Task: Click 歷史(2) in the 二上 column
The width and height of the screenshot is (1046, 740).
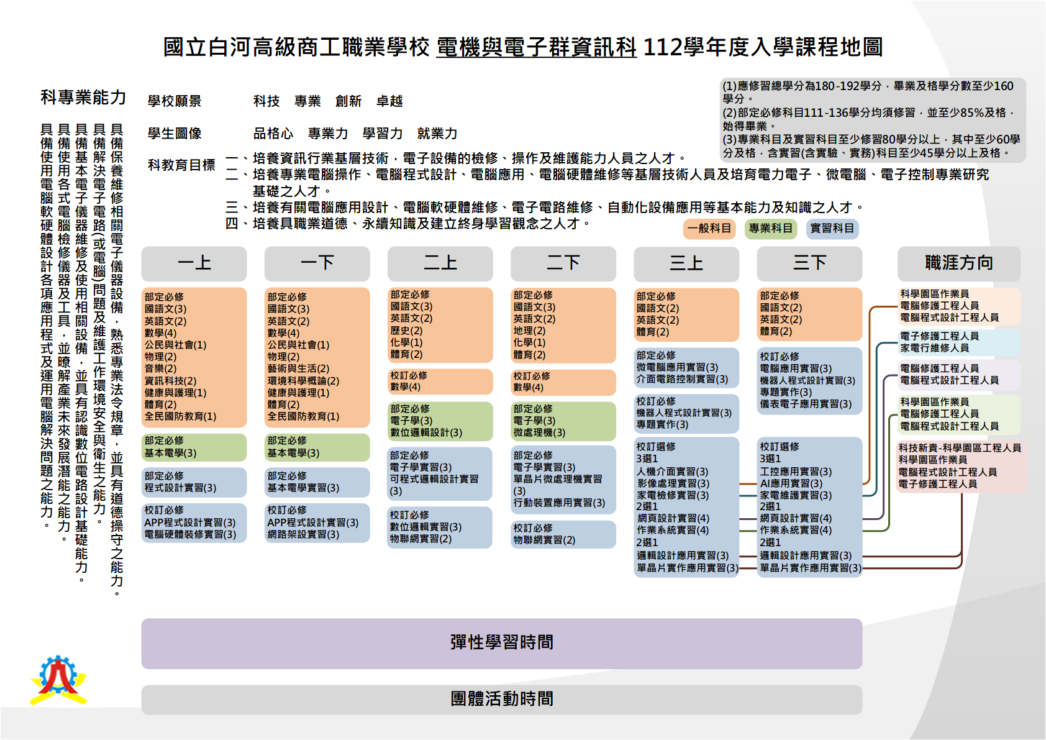Action: click(406, 331)
